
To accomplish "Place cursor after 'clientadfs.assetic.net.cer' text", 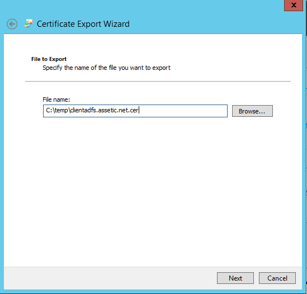I will click(139, 111).
